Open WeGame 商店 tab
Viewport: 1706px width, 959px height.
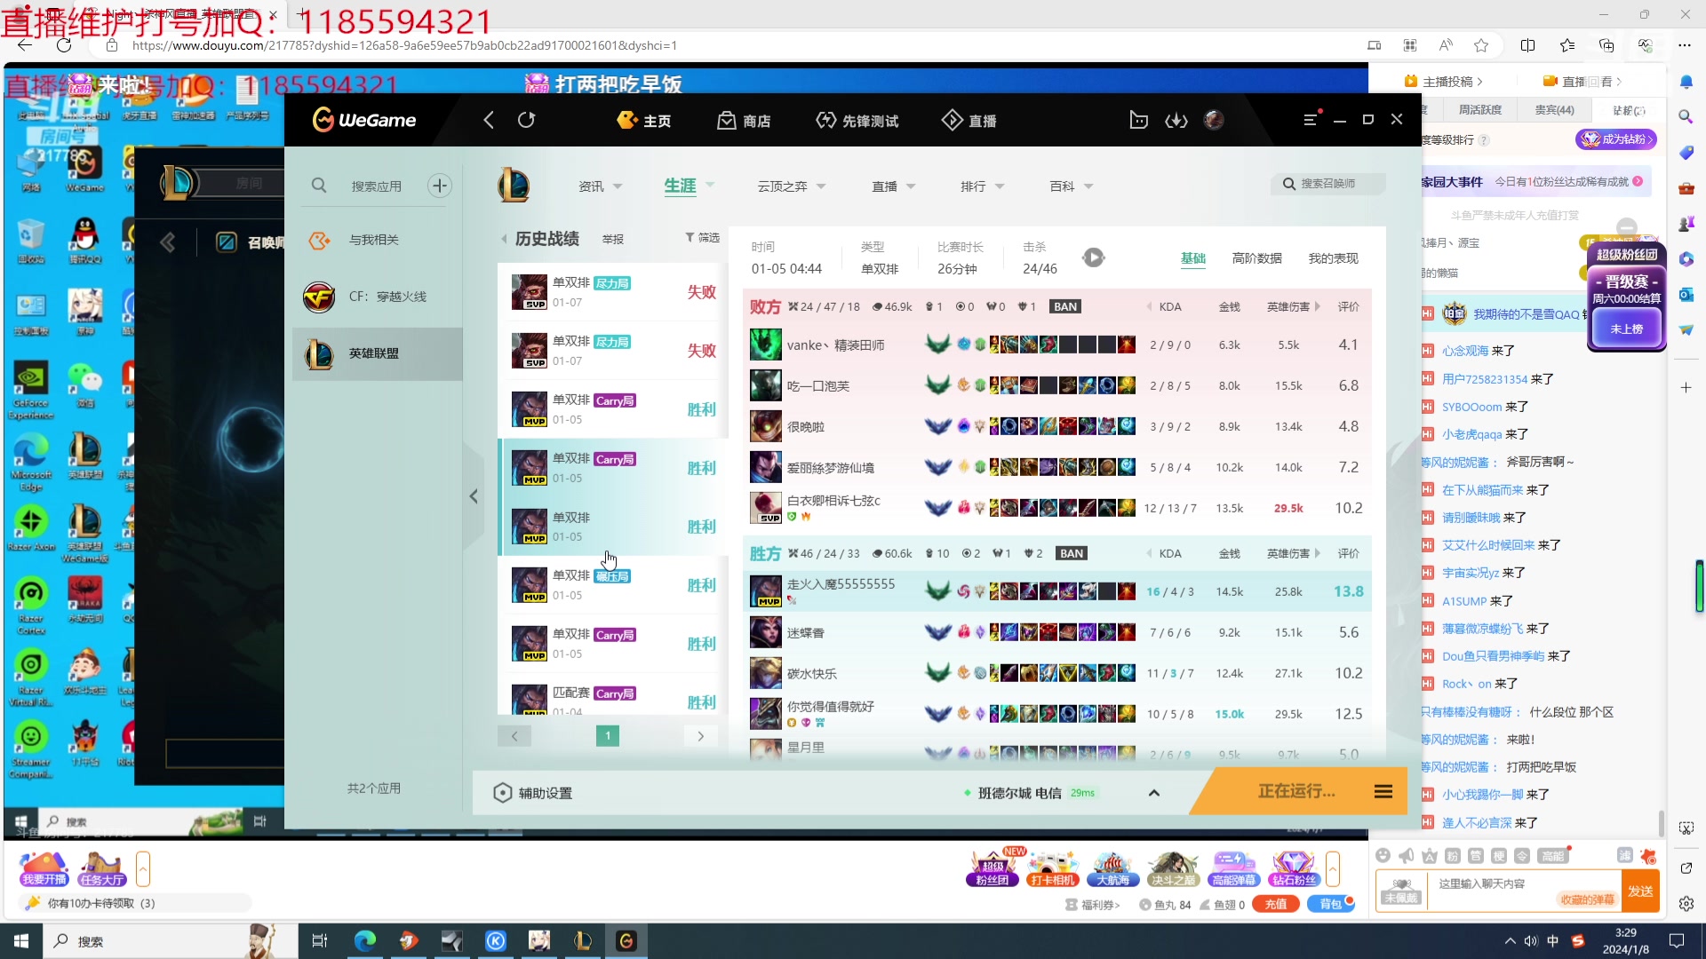[x=744, y=120]
